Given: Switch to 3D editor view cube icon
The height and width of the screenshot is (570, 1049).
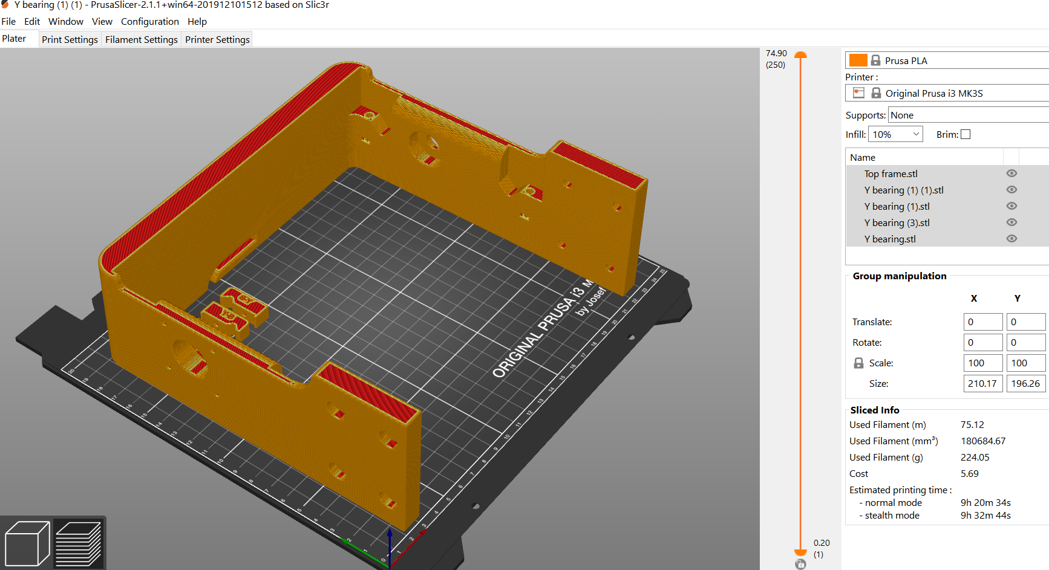Looking at the screenshot, I should click(x=27, y=543).
